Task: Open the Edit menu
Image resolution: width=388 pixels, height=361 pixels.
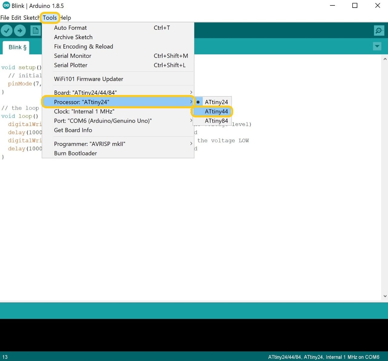Action: pyautogui.click(x=16, y=18)
